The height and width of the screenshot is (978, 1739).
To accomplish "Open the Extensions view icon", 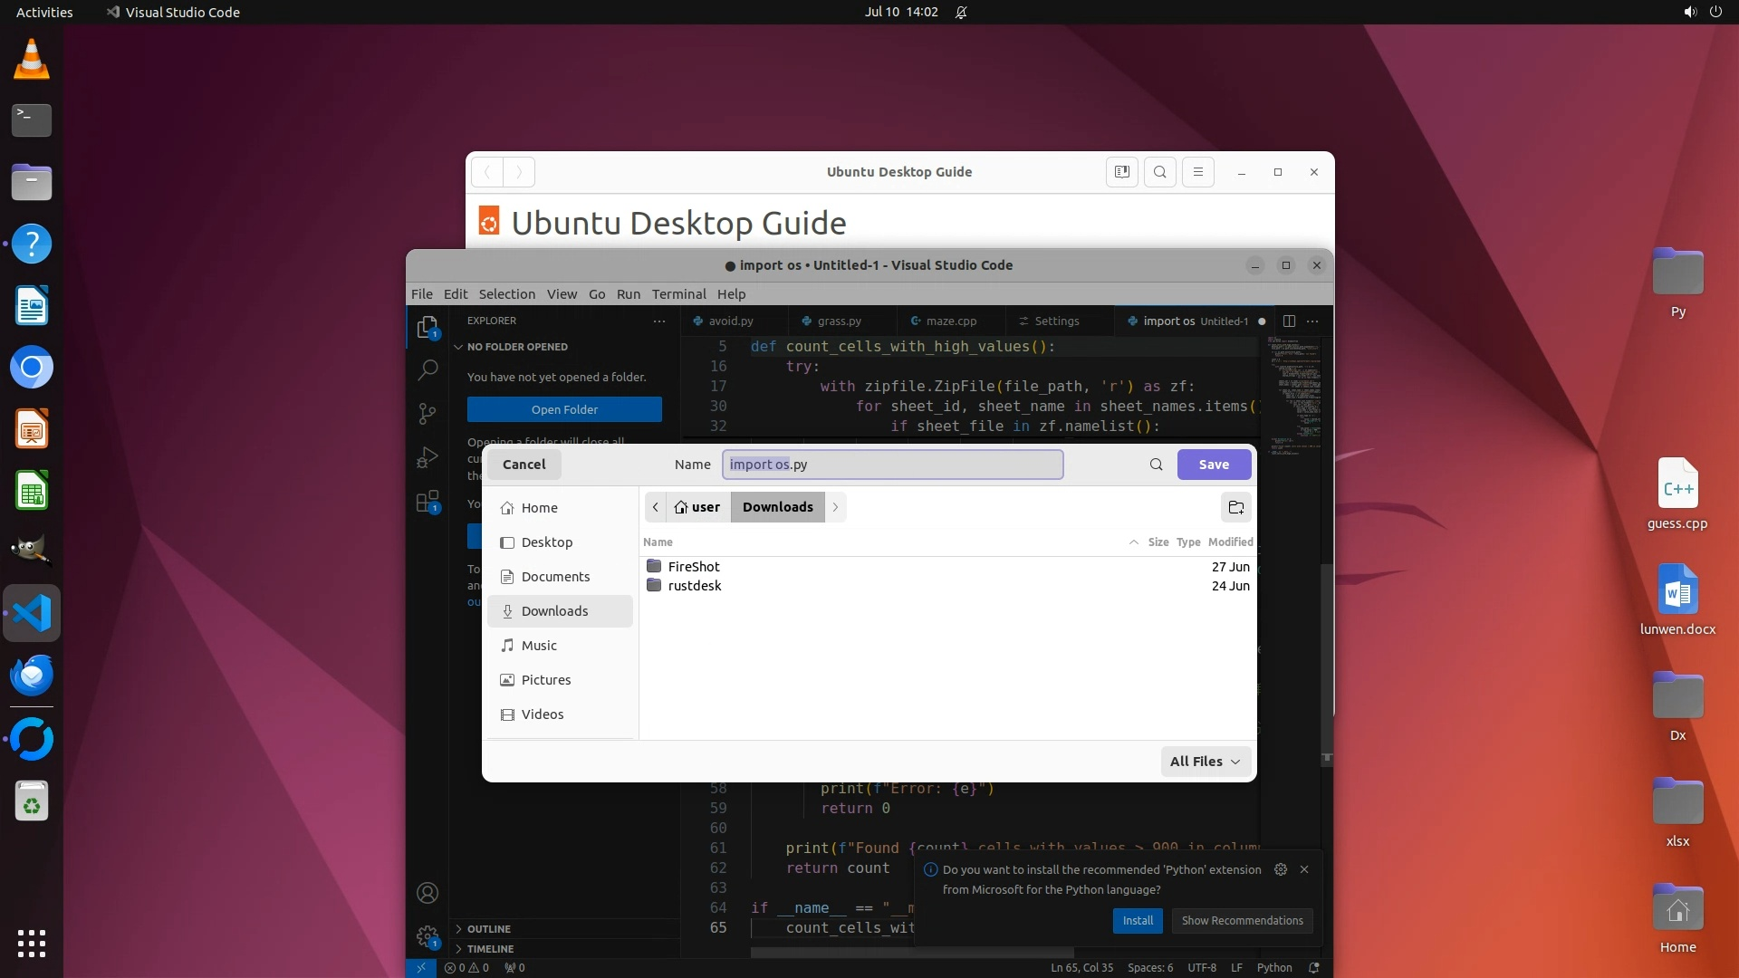I will 428,502.
